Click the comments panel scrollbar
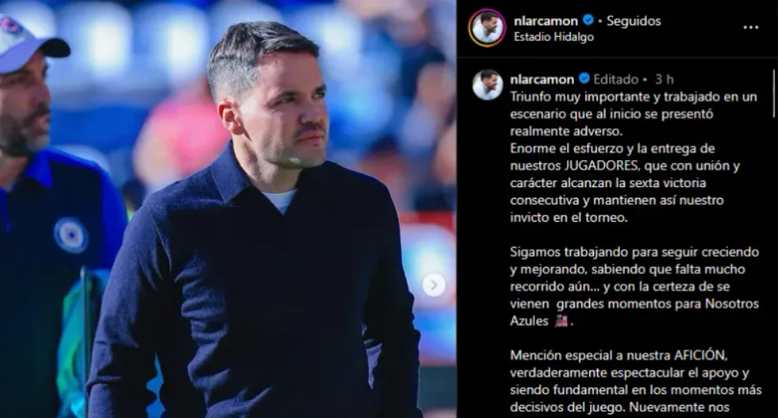The image size is (778, 418). [x=773, y=93]
